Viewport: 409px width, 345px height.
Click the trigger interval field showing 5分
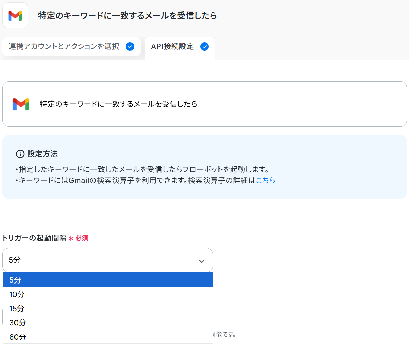[101, 260]
